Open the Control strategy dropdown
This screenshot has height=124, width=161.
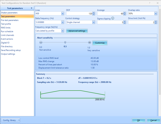click(94, 22)
